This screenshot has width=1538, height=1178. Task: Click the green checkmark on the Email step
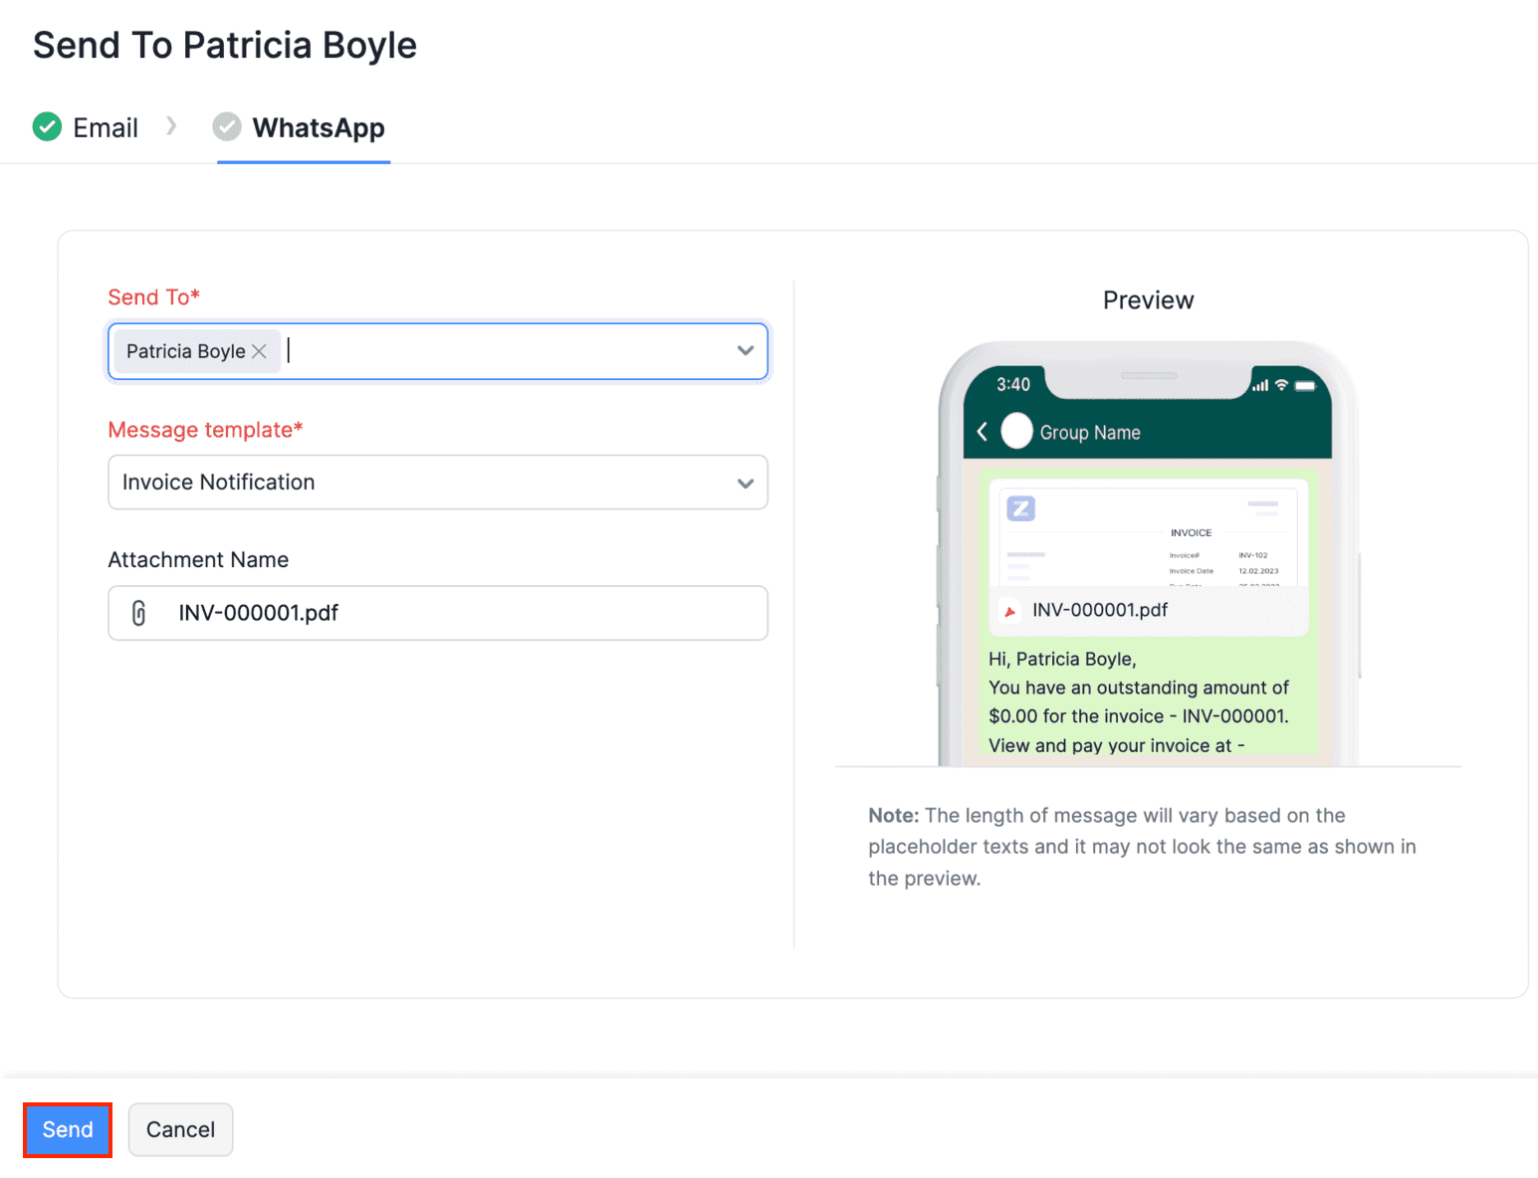click(x=46, y=126)
